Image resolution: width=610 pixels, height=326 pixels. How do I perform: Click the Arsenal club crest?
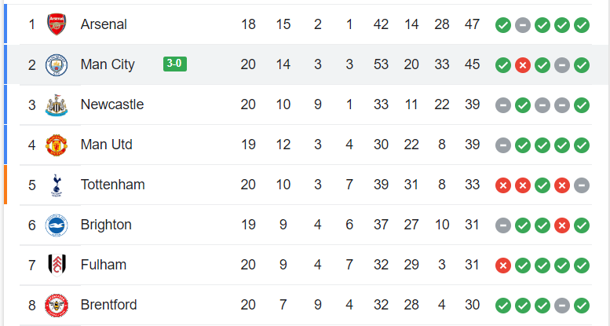click(x=56, y=24)
